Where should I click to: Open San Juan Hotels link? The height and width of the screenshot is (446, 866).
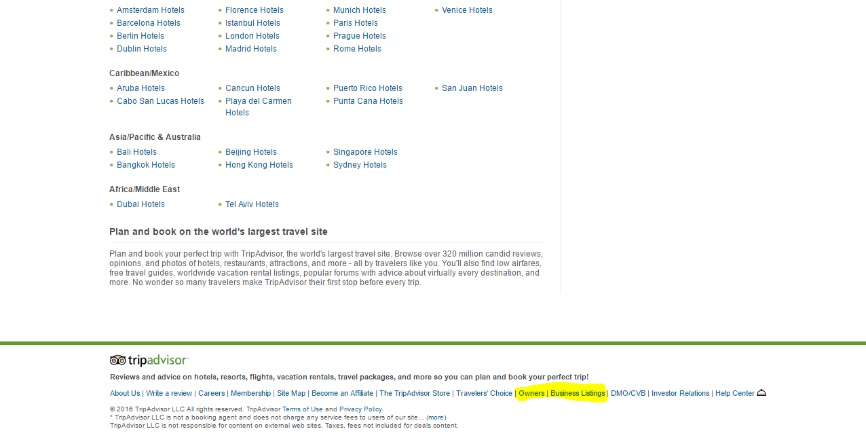pyautogui.click(x=472, y=88)
